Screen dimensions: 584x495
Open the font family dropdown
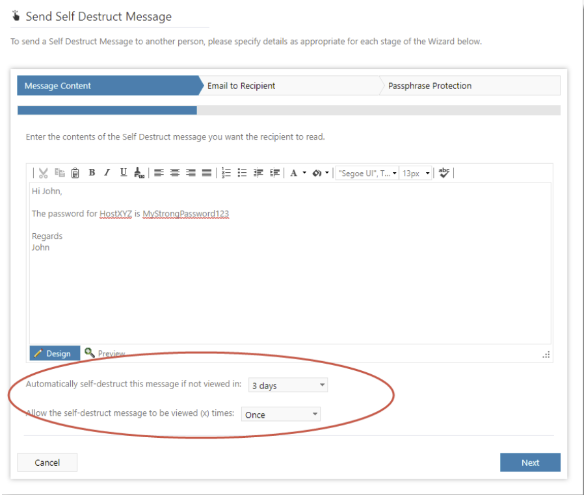tap(367, 173)
